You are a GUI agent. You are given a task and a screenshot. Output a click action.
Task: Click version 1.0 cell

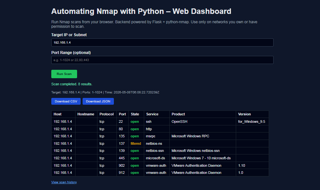coord(252,173)
